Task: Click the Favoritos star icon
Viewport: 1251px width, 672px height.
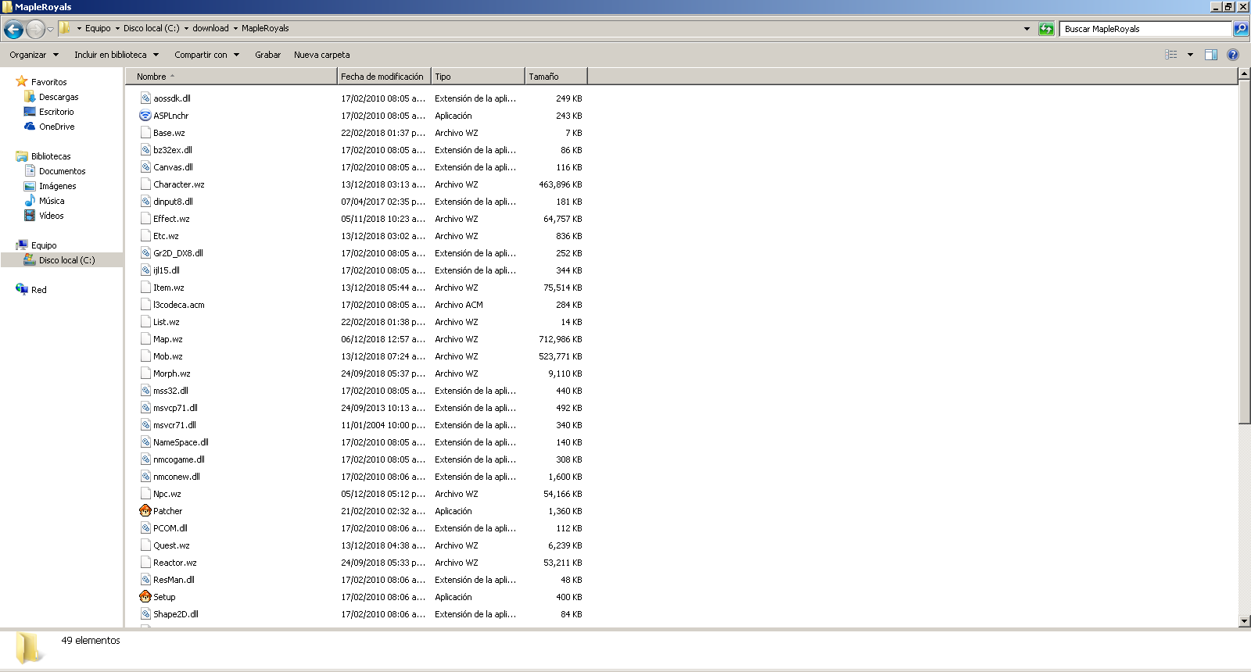Action: (x=22, y=81)
